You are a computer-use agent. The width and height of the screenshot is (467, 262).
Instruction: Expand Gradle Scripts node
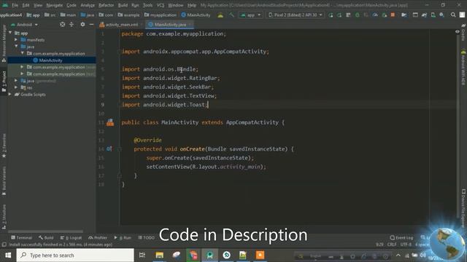tap(10, 94)
